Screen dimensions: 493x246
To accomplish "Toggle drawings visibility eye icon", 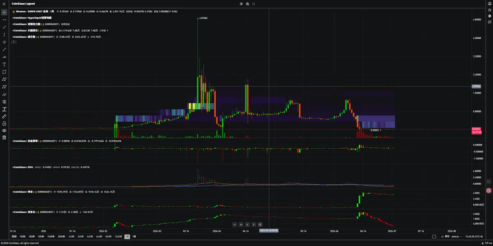I will [4, 130].
